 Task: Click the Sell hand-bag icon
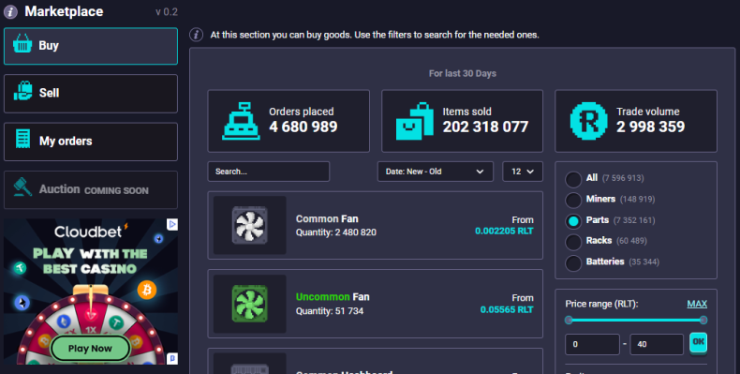point(23,91)
